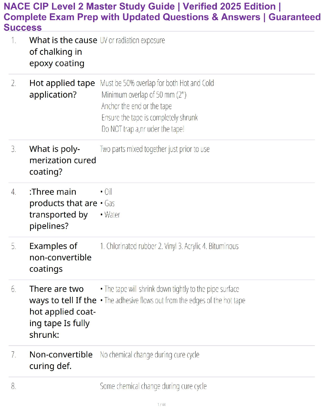Viewport: 323px width, 419px height.
Task: Click the 'Non-convertible curing def.' question
Action: tap(61, 360)
